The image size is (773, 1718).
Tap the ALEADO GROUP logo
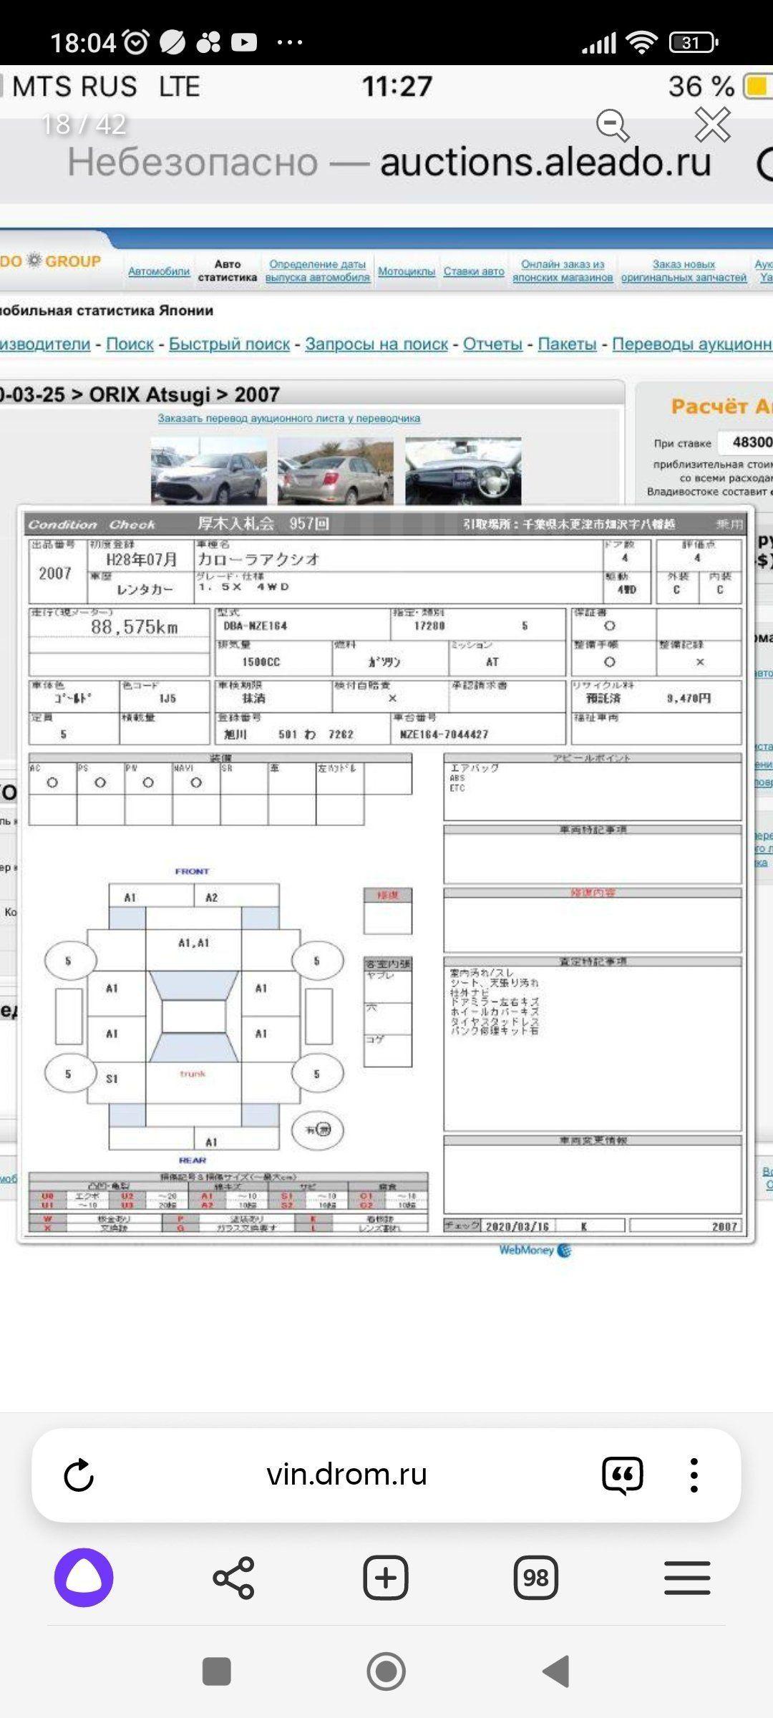click(x=50, y=261)
